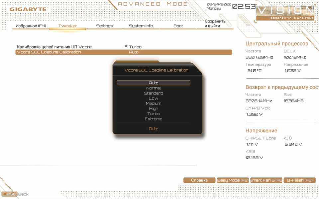The height and width of the screenshot is (199, 319).
Task: Open the Избранное (F11) tab
Action: [x=31, y=26]
